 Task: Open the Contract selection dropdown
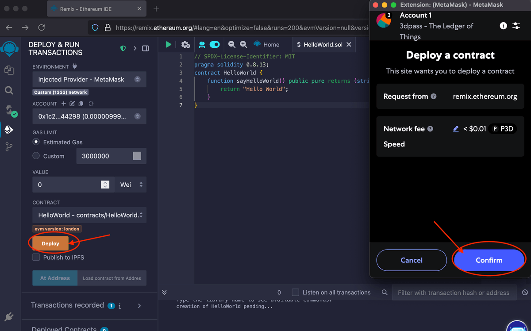click(89, 215)
